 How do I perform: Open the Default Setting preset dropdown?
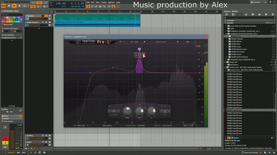(161, 42)
